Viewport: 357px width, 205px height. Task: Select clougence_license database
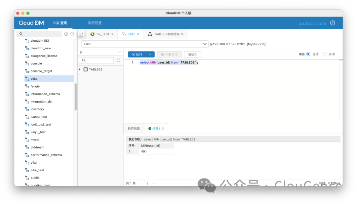[44, 56]
